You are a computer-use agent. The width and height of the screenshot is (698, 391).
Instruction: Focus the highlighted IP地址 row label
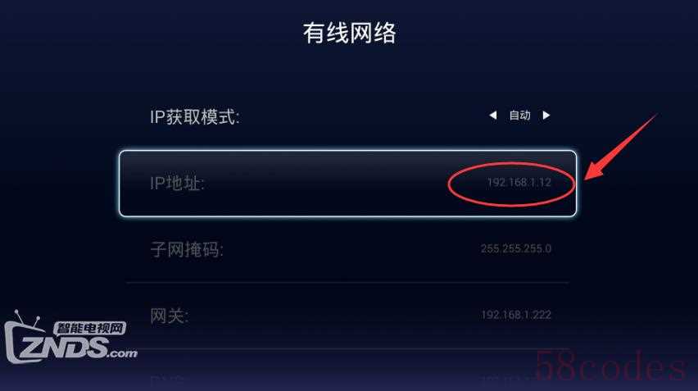177,183
